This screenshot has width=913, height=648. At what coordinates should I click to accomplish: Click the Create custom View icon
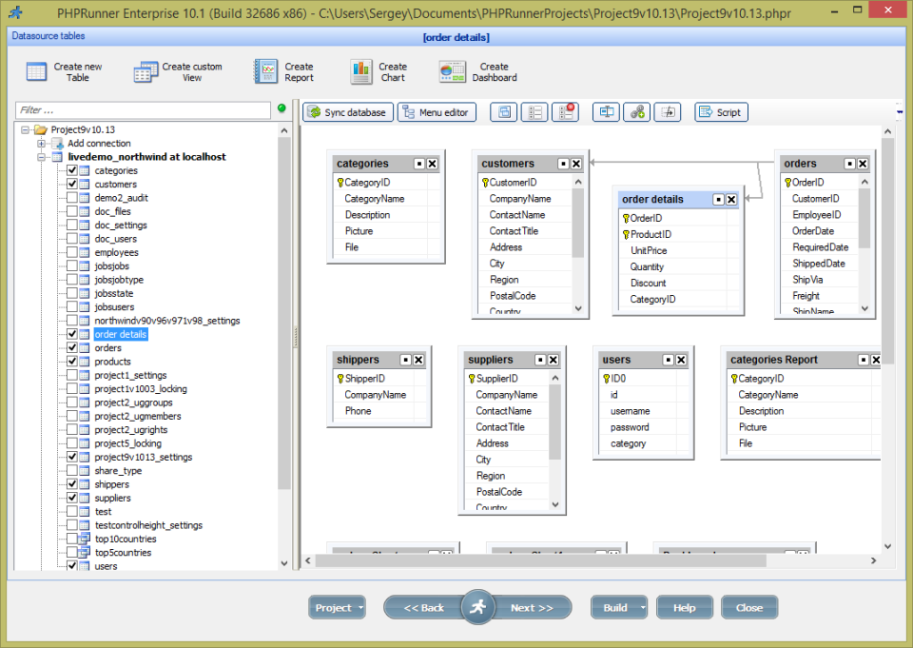pos(146,71)
